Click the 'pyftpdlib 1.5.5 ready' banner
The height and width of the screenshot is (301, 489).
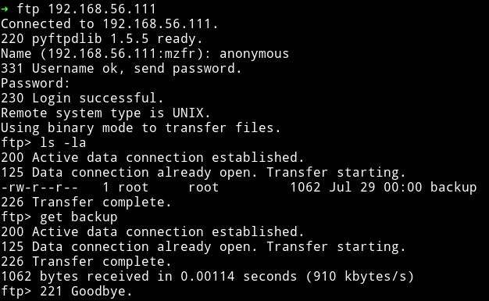(117, 39)
